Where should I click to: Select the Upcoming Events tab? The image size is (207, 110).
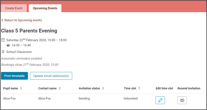point(45,8)
